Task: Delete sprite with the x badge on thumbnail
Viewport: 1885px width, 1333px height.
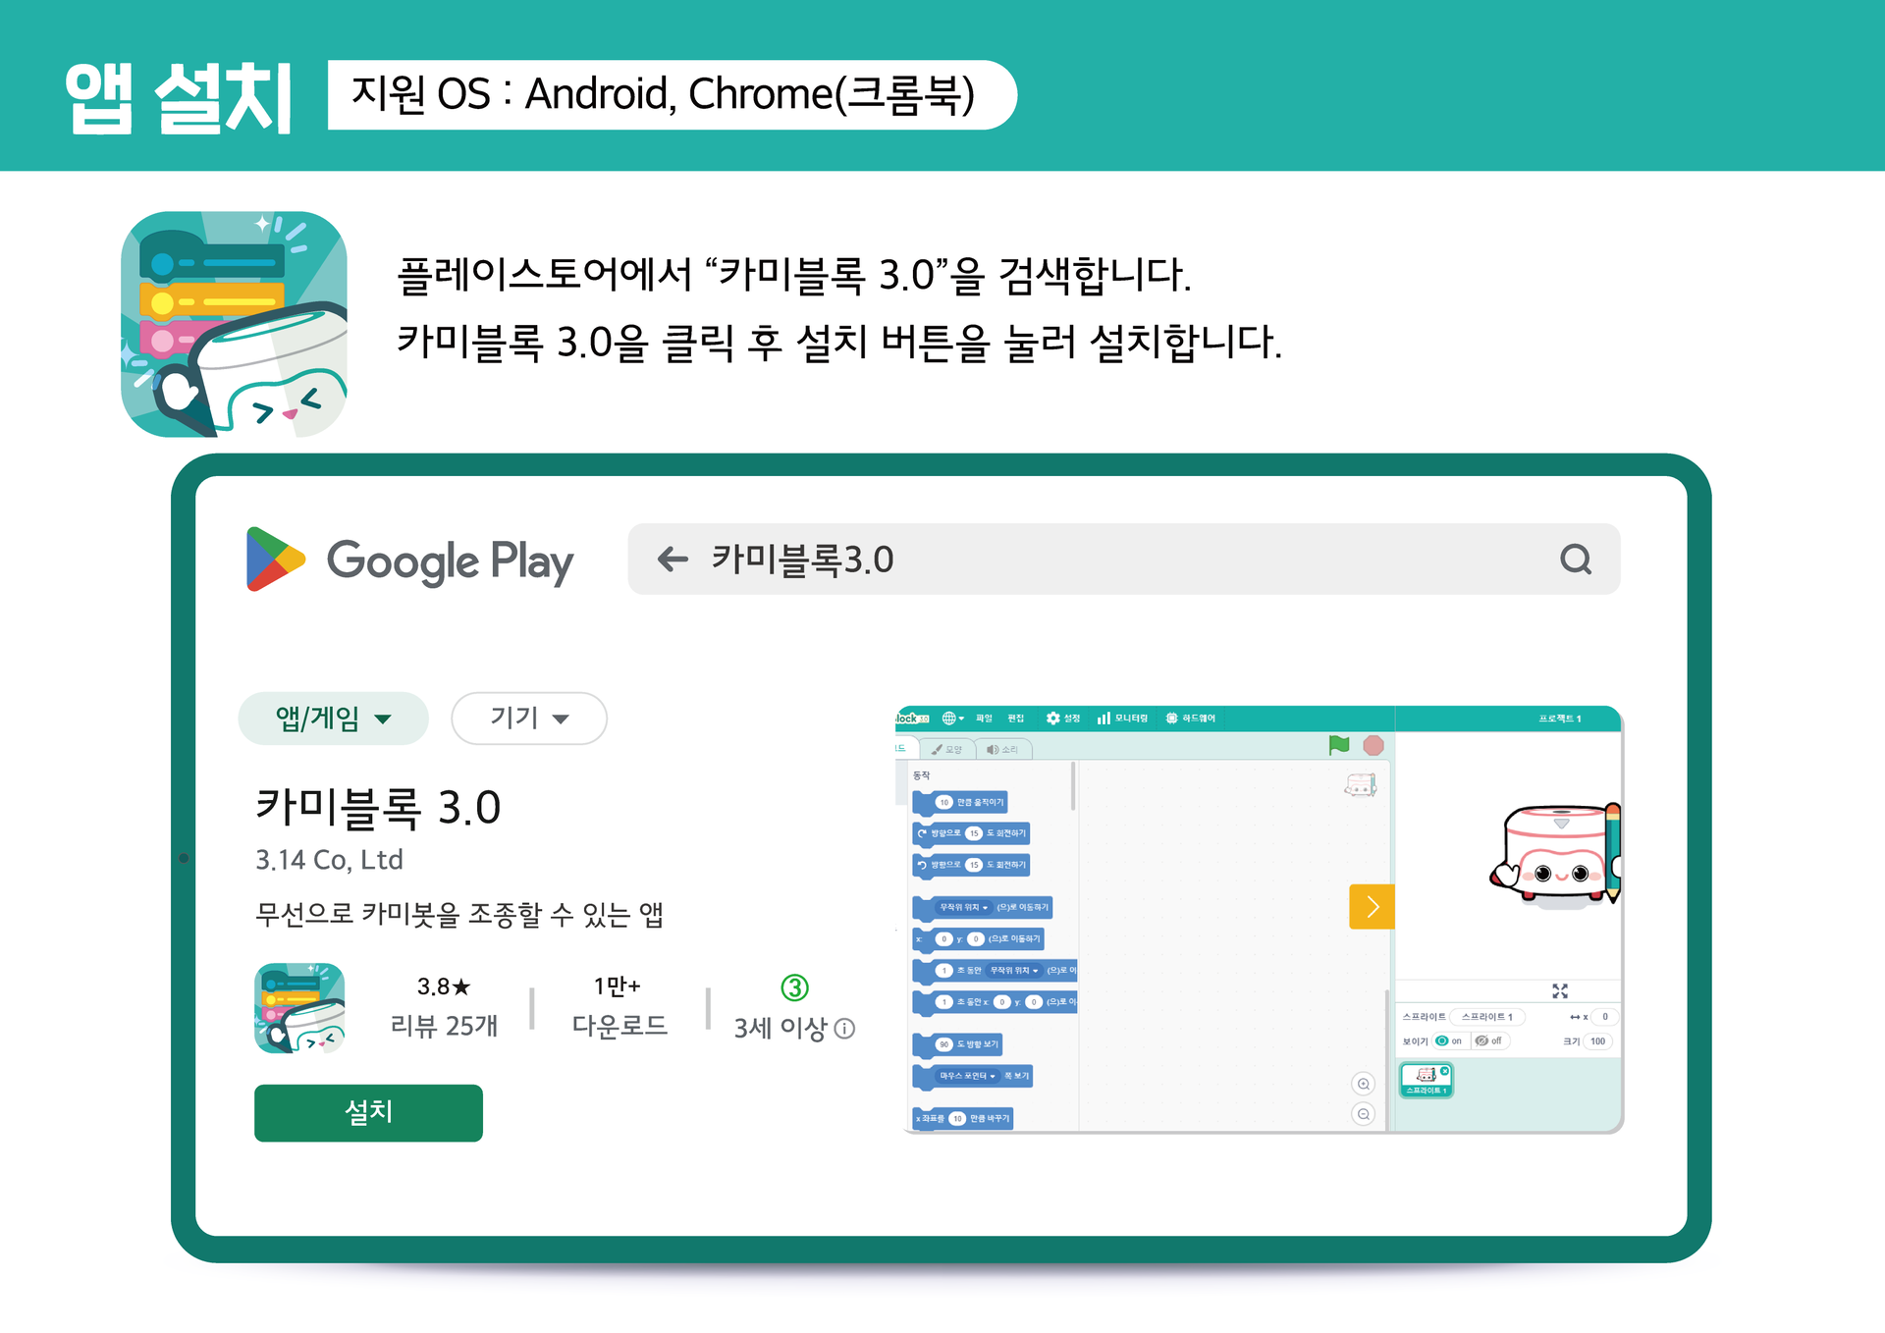Action: click(x=1445, y=1071)
